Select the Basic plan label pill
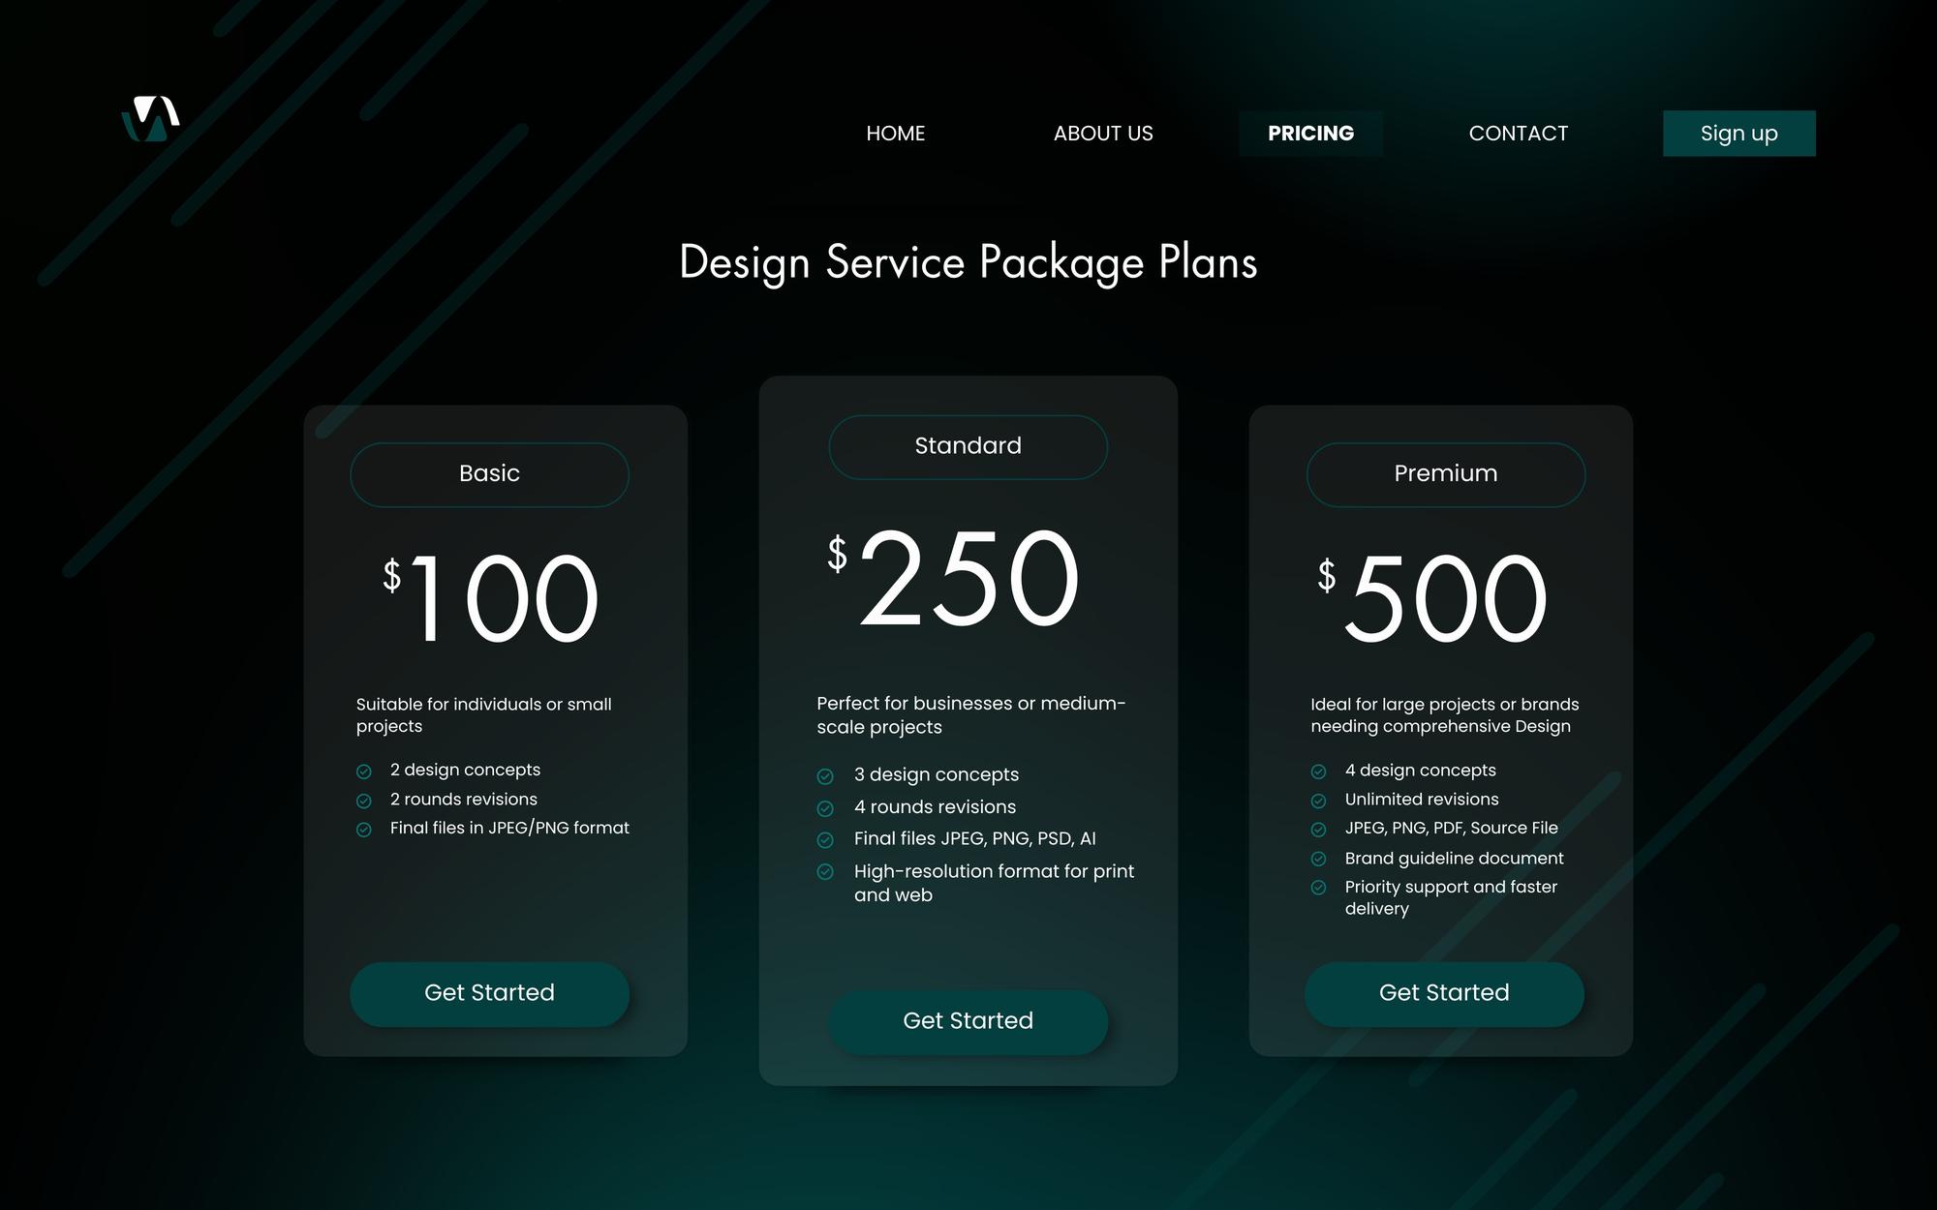This screenshot has width=1937, height=1210. [489, 474]
